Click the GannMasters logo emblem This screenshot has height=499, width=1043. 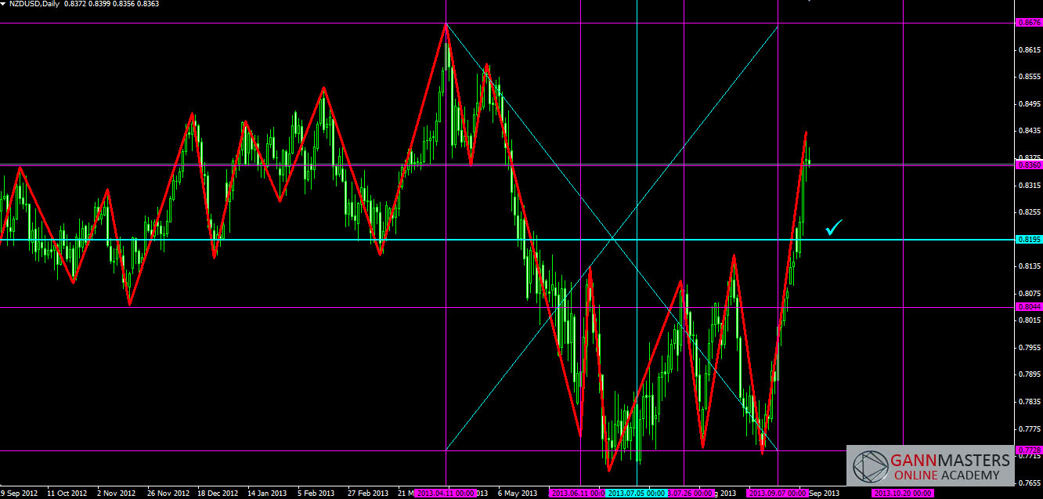pyautogui.click(x=870, y=466)
